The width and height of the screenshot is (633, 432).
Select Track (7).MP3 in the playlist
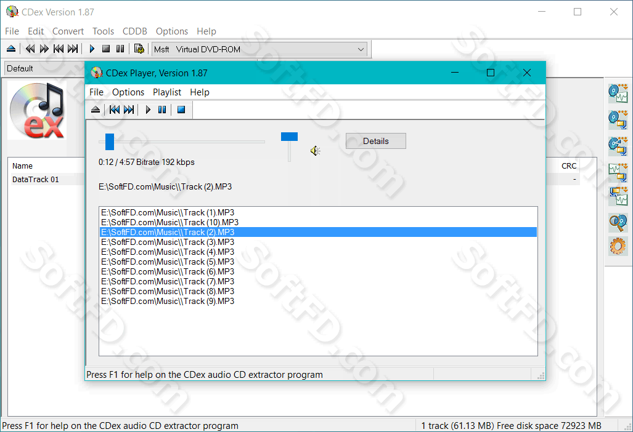coord(318,282)
